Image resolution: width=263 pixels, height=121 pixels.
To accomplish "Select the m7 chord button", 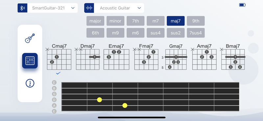I will click(x=155, y=21).
